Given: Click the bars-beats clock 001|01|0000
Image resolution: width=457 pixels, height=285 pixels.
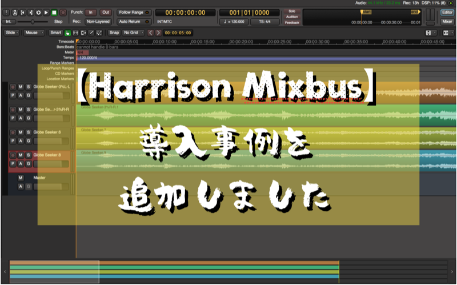Looking at the screenshot, I should pos(249,13).
